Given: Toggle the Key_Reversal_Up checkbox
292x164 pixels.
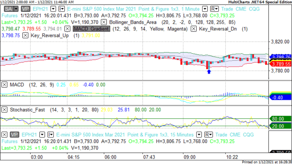Looking at the screenshot, I should click(x=26, y=36).
